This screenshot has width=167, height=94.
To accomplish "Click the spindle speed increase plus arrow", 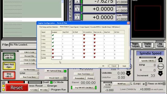I will (160, 60).
